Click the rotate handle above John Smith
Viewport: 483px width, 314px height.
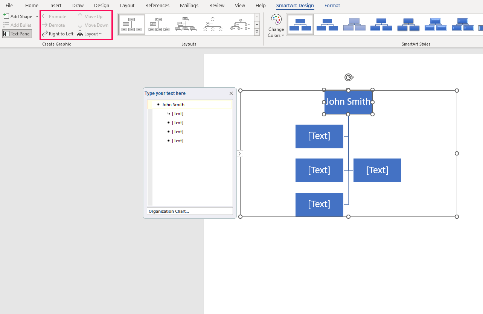[349, 78]
